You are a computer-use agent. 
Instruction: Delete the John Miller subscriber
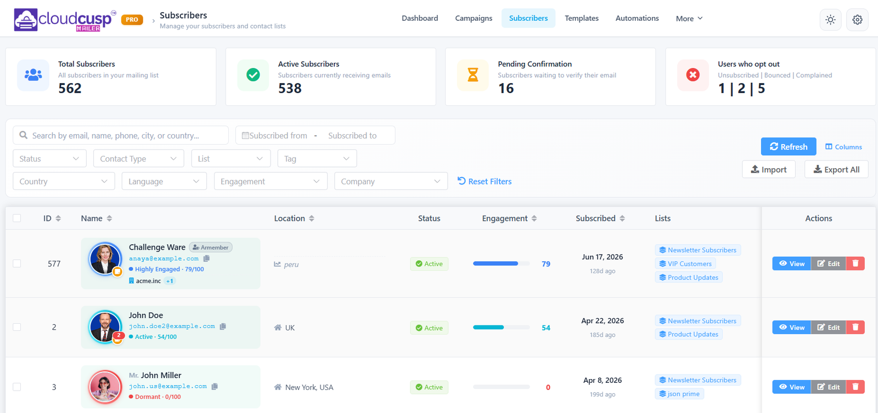pos(855,387)
